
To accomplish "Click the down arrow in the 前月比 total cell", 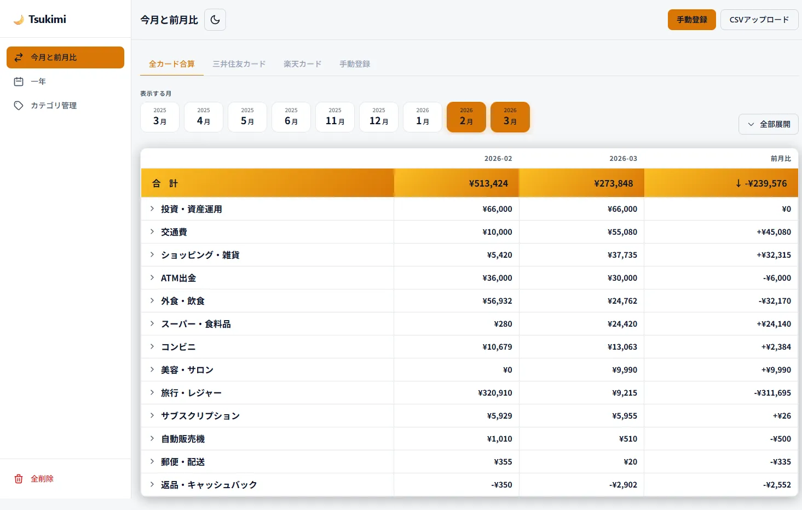I will click(738, 183).
